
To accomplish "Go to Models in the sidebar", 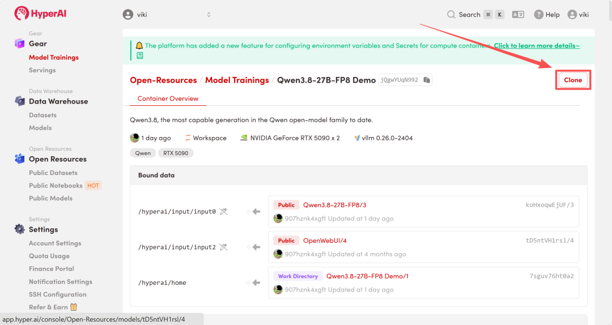I will point(40,127).
